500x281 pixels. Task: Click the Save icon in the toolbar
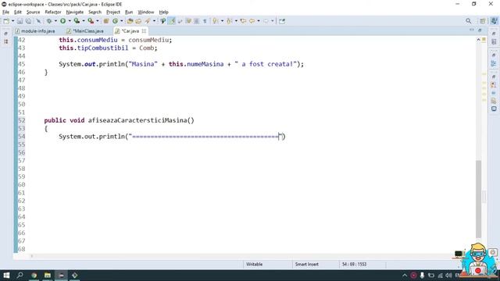tap(20, 21)
